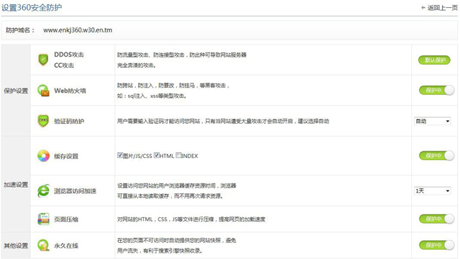Screen dimensions: 460x259
Task: Click the 默认保护 green button
Action: (x=435, y=60)
